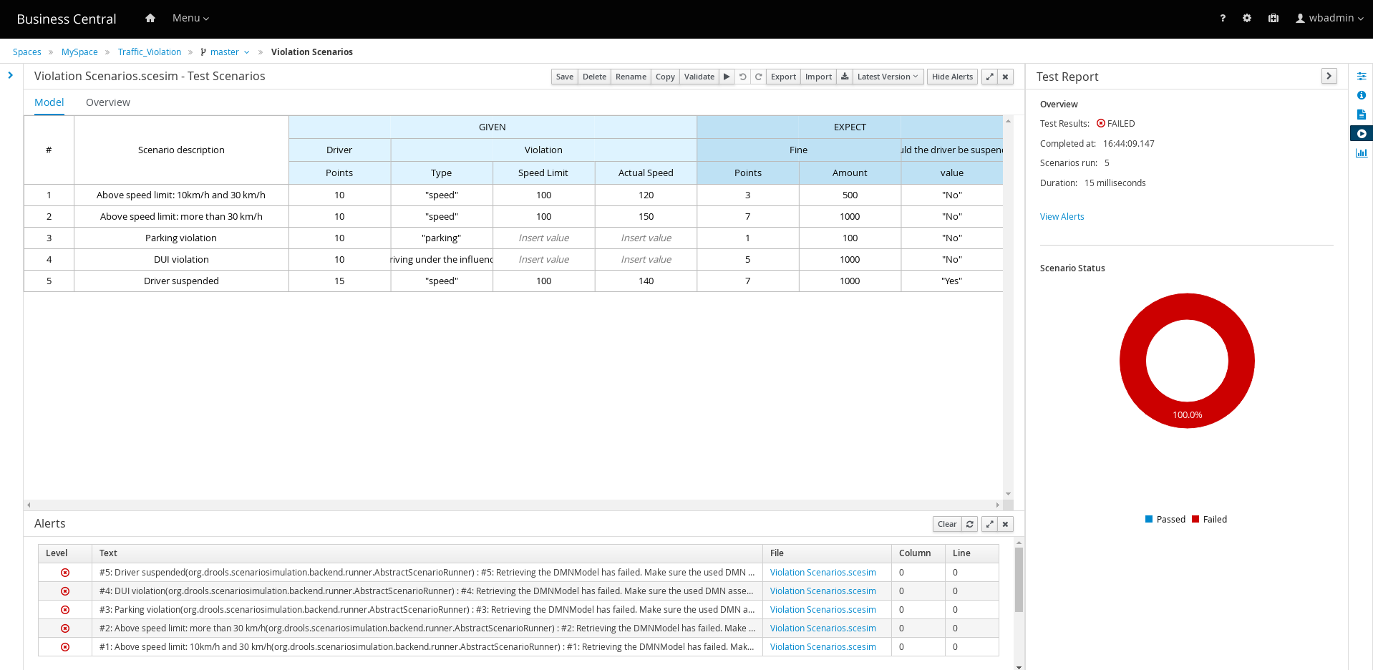Expand the left side panel chevron
The height and width of the screenshot is (670, 1373).
[x=10, y=75]
